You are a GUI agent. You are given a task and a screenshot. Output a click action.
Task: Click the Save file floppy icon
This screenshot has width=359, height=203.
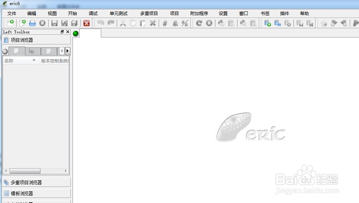coord(54,23)
